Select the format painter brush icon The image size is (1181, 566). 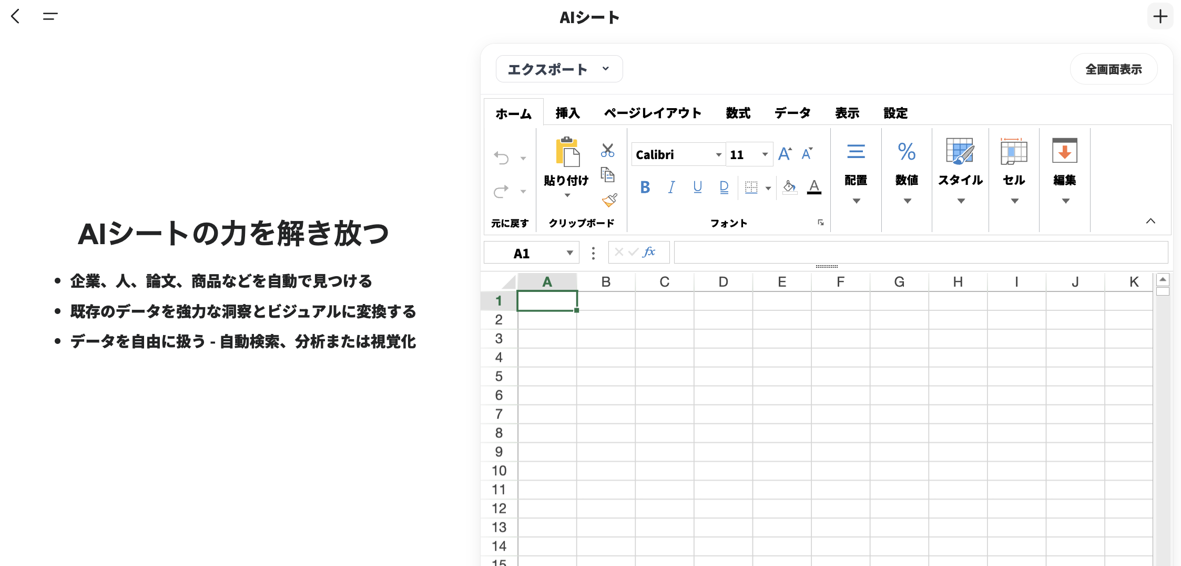click(x=609, y=200)
